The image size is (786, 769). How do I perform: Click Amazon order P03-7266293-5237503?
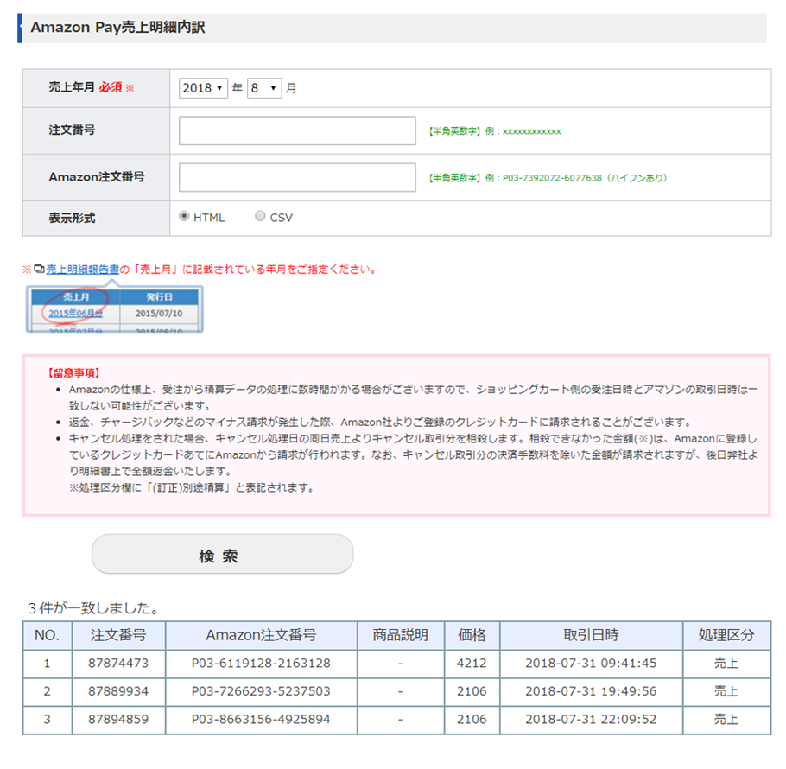point(261,692)
